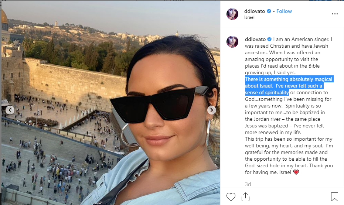Click the caption text 'I am an American singer'
The width and height of the screenshot is (344, 205).
pyautogui.click(x=301, y=39)
